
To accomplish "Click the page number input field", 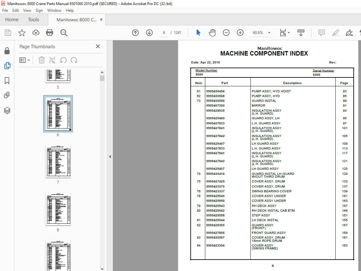I will click(x=164, y=33).
